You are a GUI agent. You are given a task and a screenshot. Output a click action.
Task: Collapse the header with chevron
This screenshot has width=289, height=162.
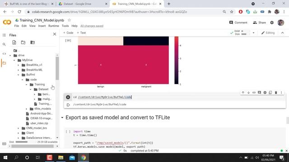click(x=282, y=33)
